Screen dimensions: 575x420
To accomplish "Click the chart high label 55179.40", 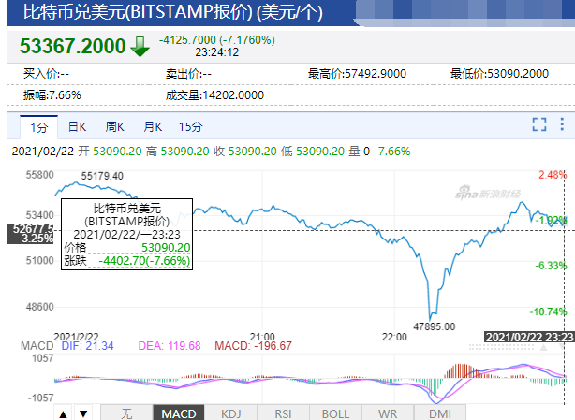I will (102, 176).
